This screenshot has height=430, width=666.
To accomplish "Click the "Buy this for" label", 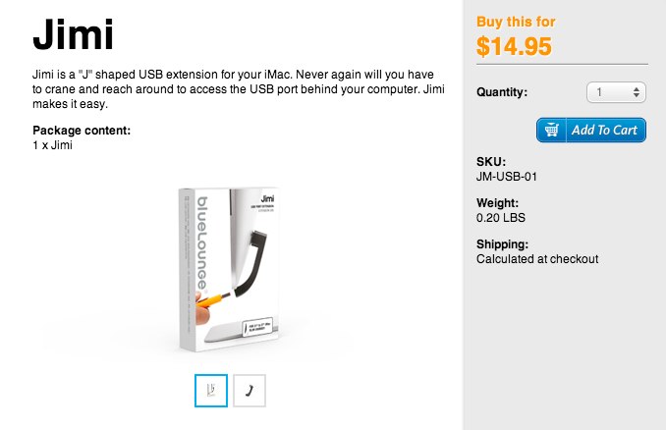I will point(514,21).
